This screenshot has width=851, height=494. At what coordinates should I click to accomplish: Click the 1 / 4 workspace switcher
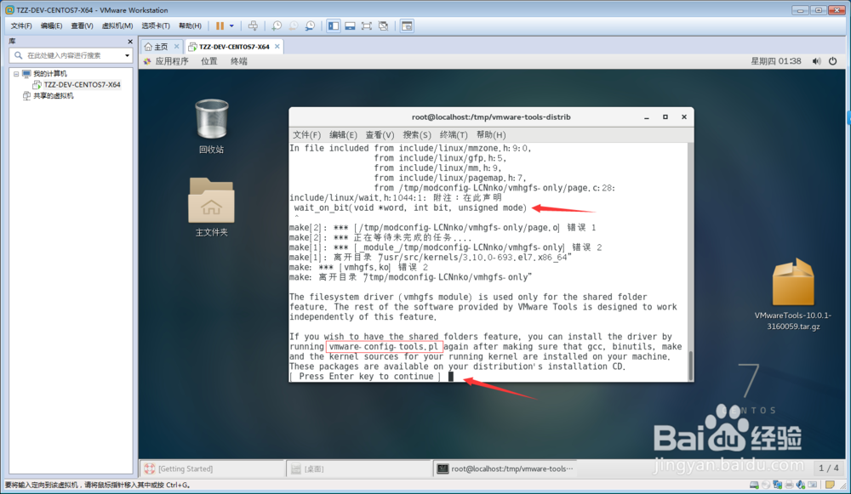(x=828, y=468)
